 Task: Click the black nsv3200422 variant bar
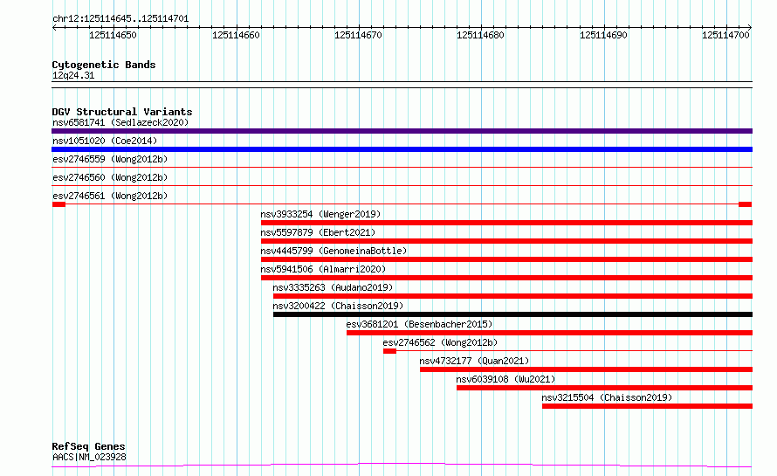(x=512, y=314)
